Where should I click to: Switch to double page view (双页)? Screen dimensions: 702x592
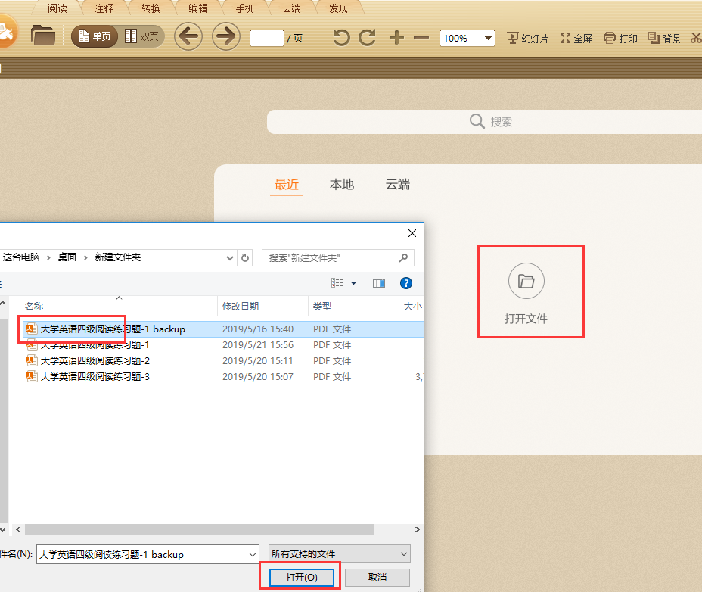point(141,36)
